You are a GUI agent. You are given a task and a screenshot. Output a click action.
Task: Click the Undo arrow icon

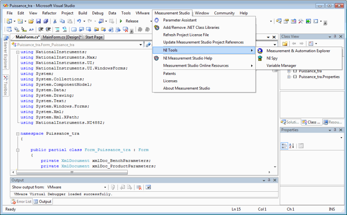[x=79, y=21]
